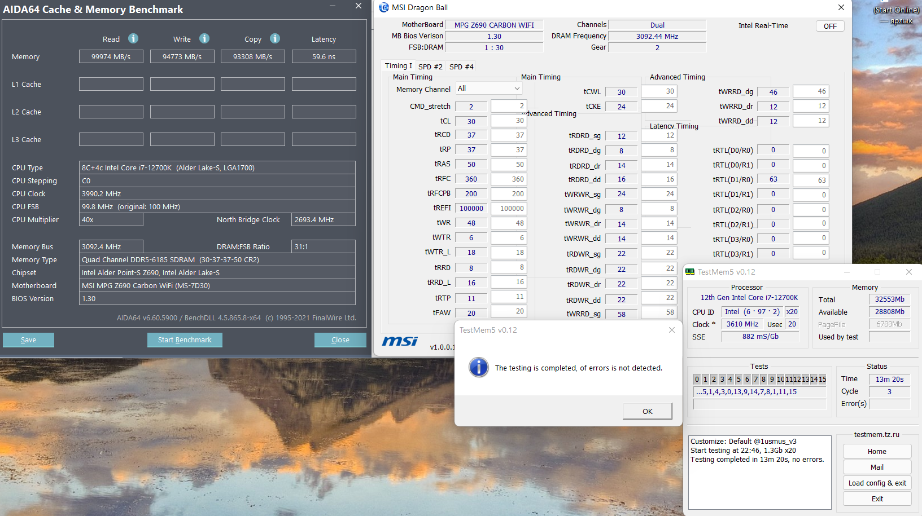Click the TestMem5 title bar app icon
Viewport: 922px width, 516px height.
click(x=690, y=272)
